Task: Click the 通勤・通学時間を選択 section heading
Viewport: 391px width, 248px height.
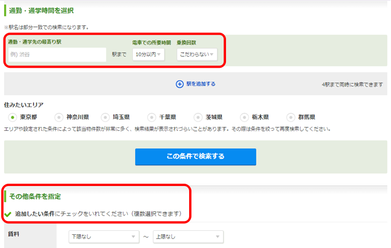Action: pyautogui.click(x=41, y=10)
